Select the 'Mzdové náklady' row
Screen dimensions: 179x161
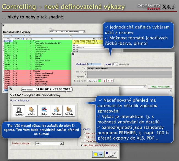(x=38, y=82)
